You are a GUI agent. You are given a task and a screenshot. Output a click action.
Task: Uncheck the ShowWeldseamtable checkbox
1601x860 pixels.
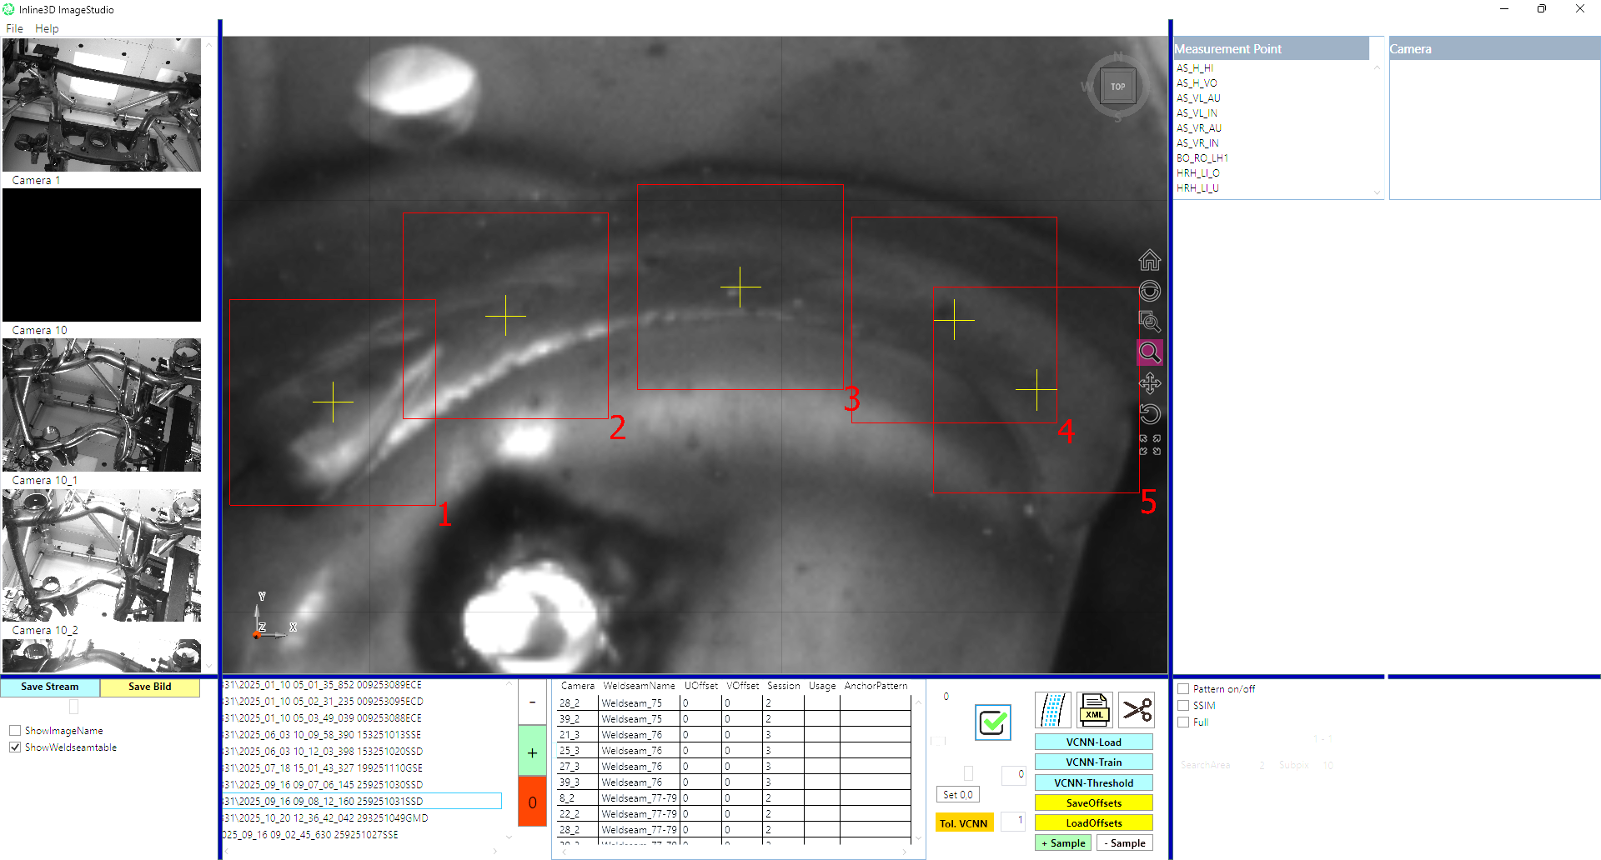(x=15, y=747)
